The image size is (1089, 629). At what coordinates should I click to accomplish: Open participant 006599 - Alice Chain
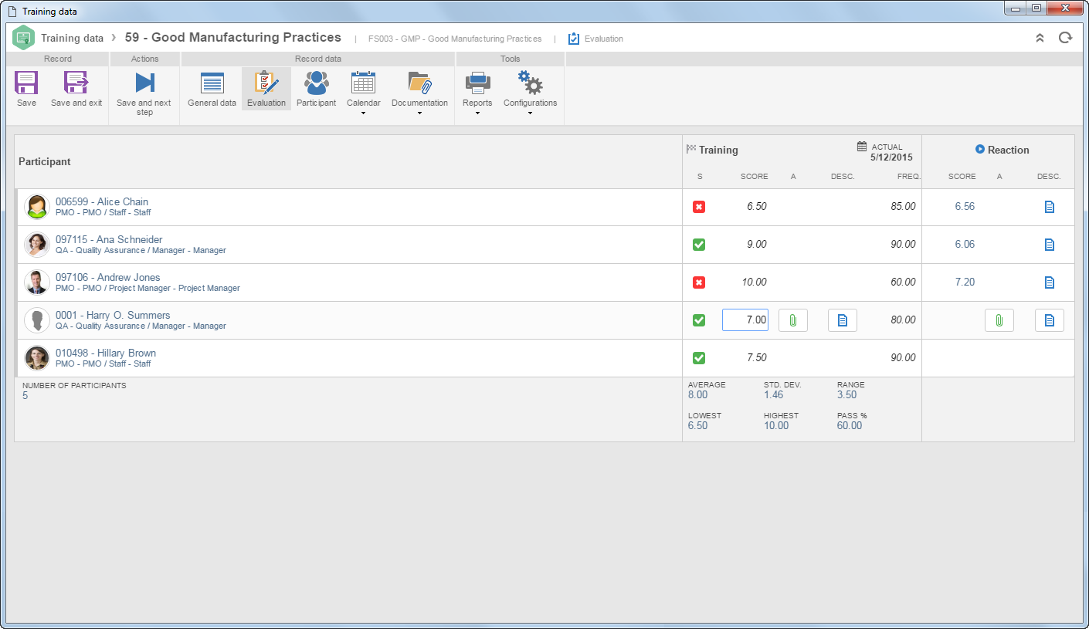click(x=102, y=201)
